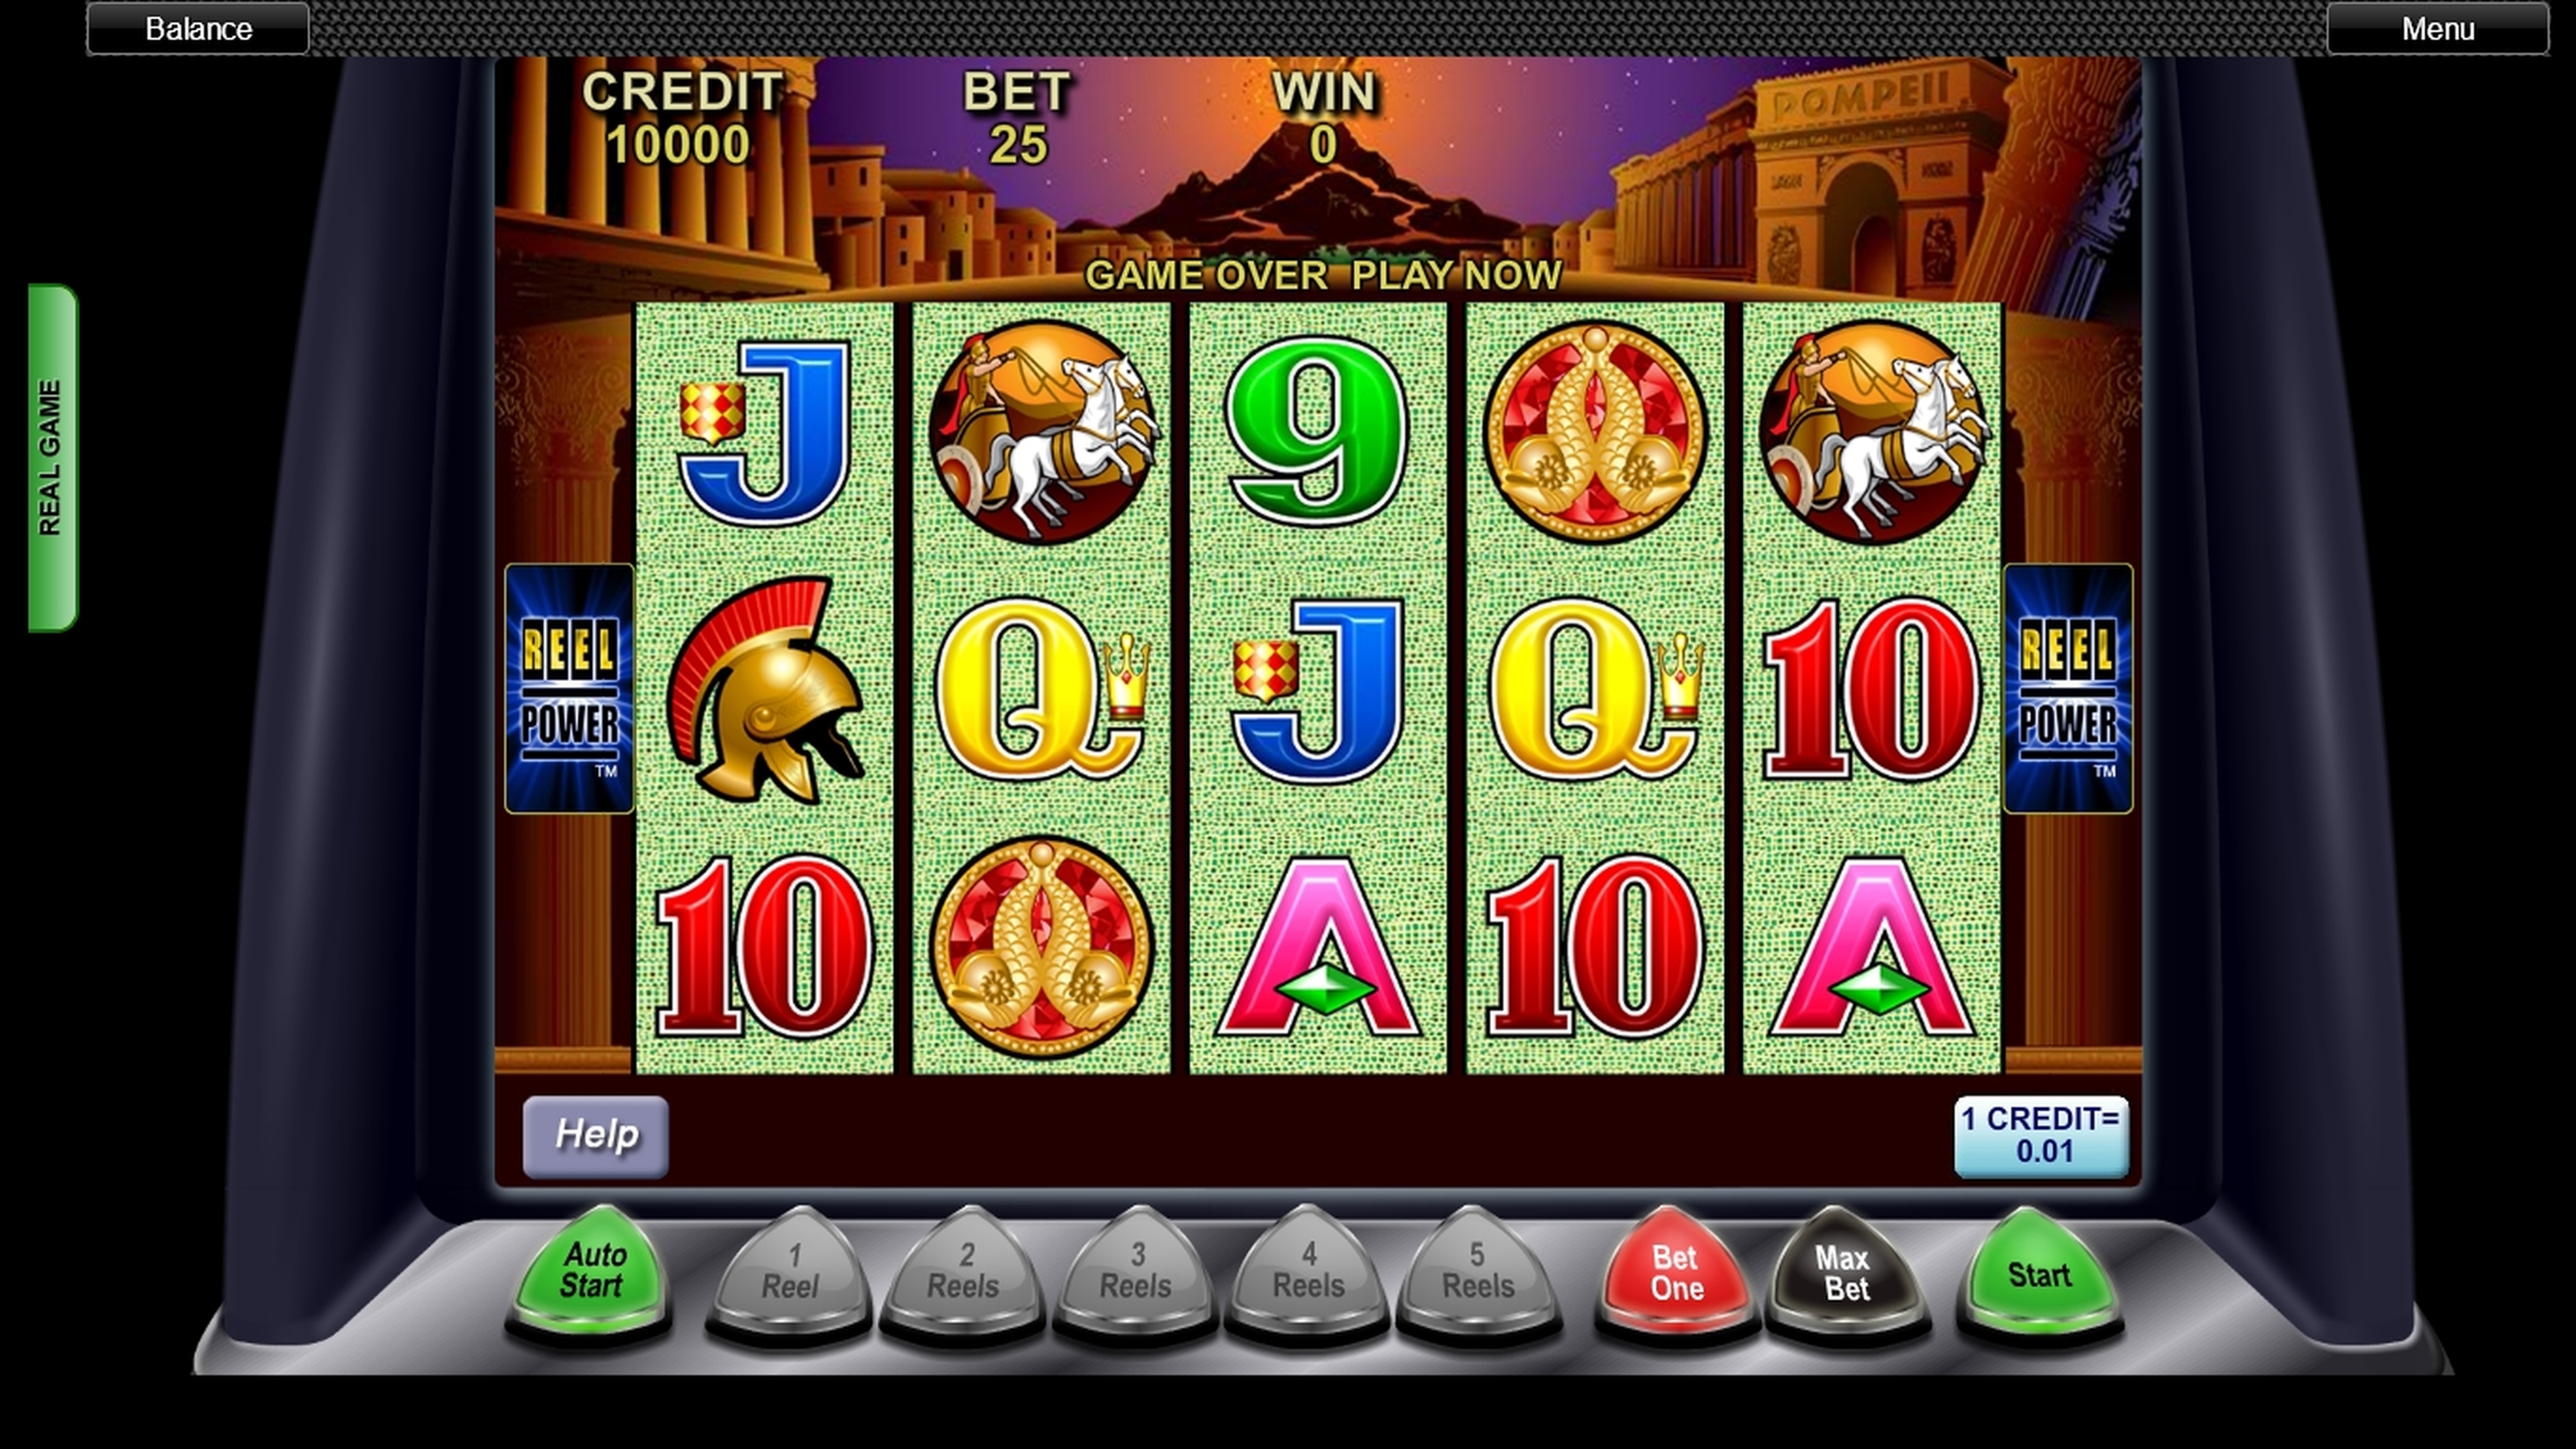The height and width of the screenshot is (1449, 2576).
Task: Click the right Reel Power badge
Action: (2068, 688)
